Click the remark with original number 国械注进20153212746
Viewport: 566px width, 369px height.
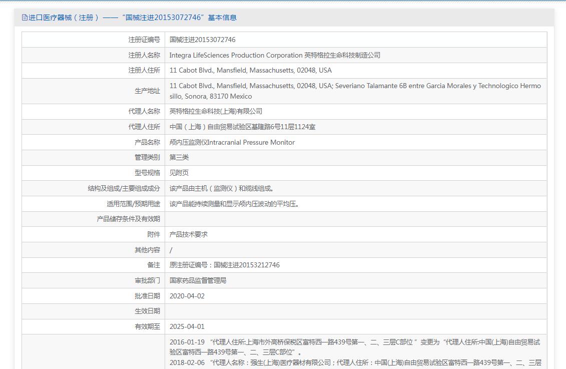point(224,265)
